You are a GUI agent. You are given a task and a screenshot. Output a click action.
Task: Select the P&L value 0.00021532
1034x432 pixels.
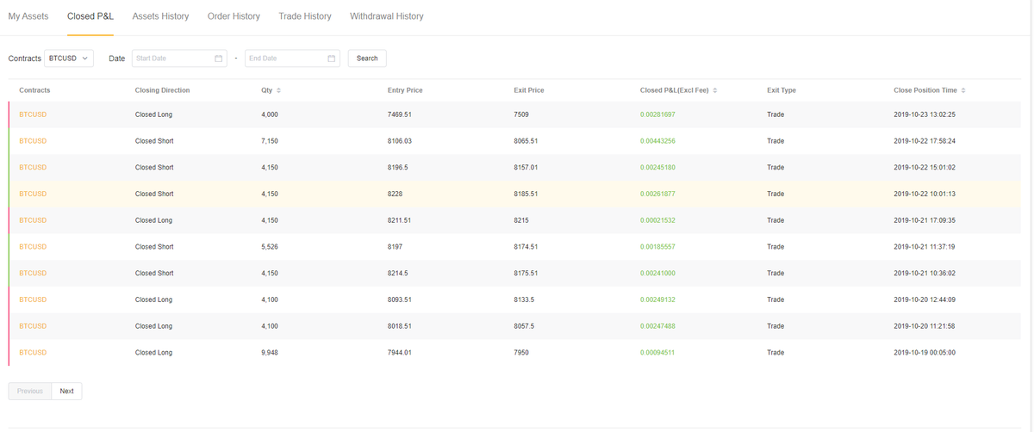point(657,220)
